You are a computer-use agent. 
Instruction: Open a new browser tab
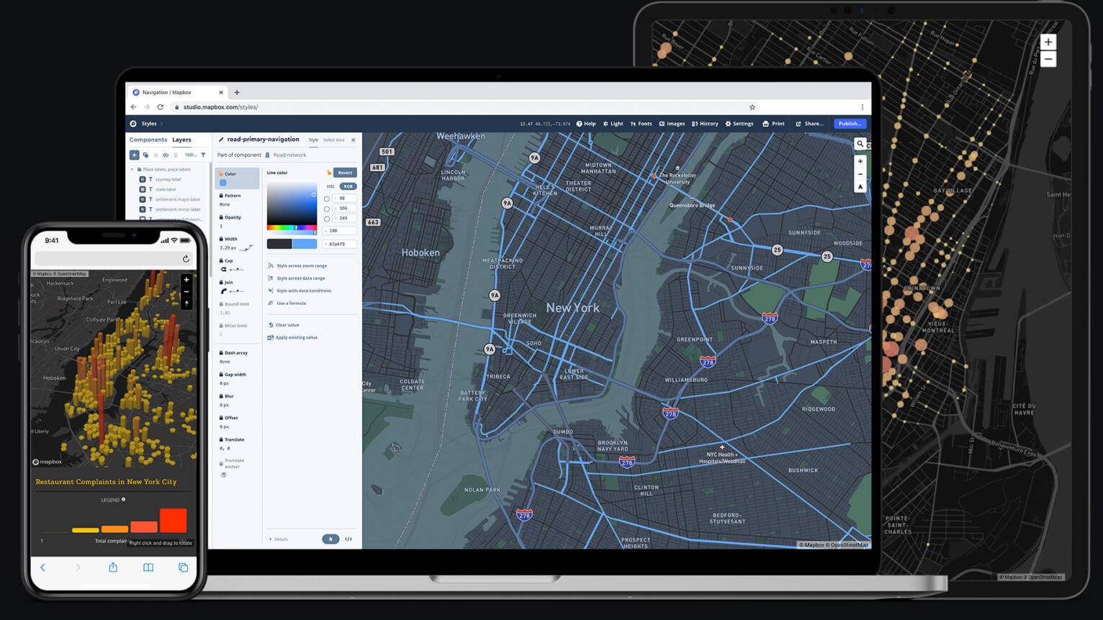(x=237, y=92)
